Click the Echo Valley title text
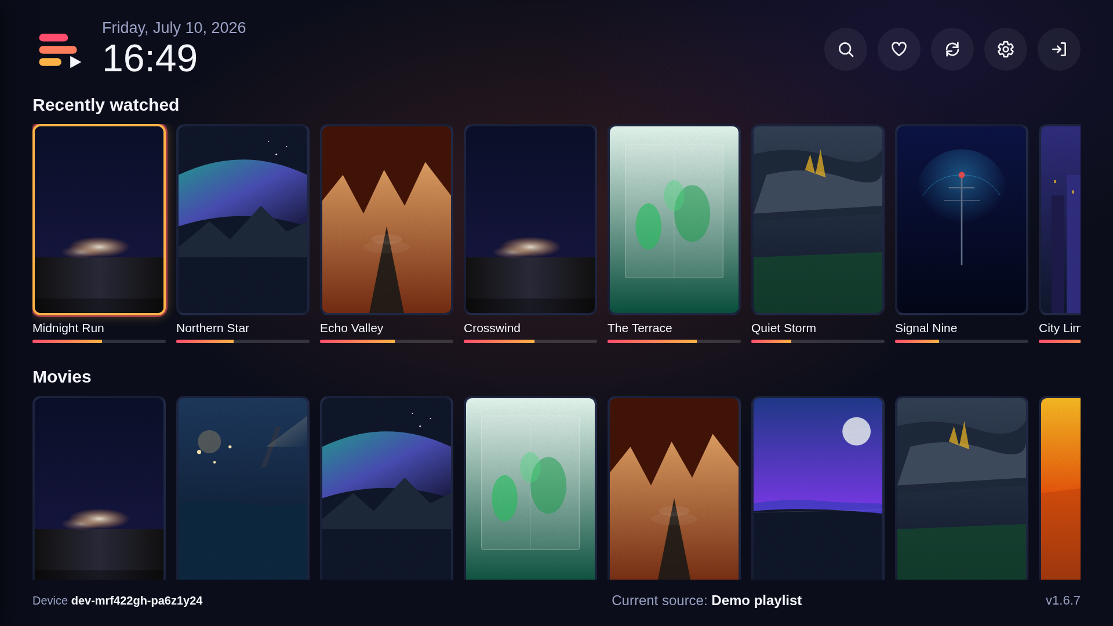This screenshot has height=626, width=1113. (351, 328)
